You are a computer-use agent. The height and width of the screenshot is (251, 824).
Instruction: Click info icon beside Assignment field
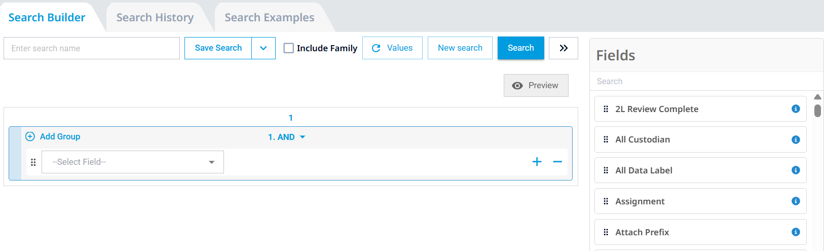(x=796, y=201)
